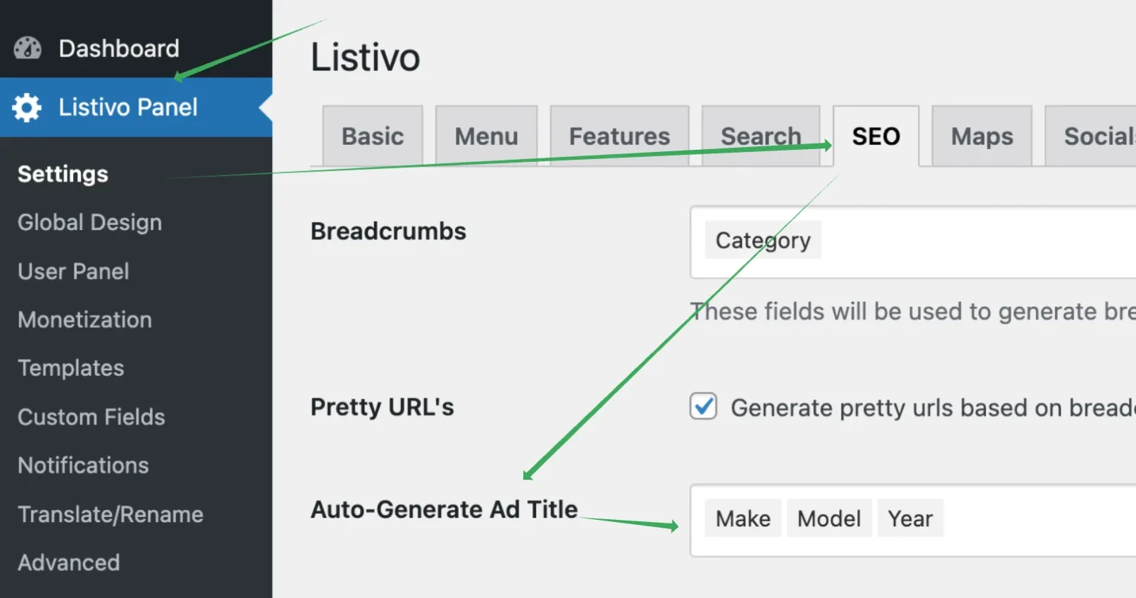Screen dimensions: 1136x598
Task: Toggle the Pretty URL's checkbox
Action: click(704, 406)
